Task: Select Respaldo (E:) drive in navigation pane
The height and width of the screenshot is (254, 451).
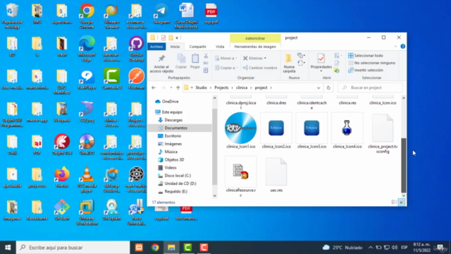Action: (x=173, y=191)
